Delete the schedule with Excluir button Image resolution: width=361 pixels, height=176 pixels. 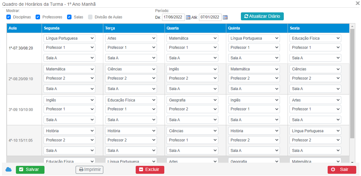pos(150,170)
